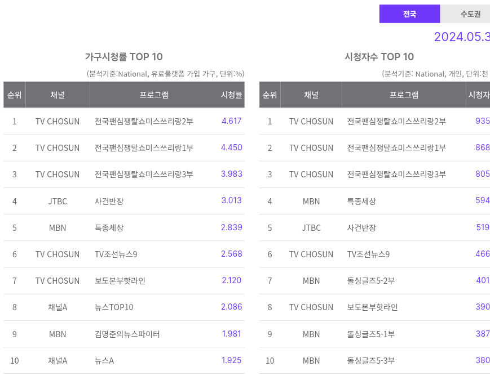Click 채널 header of the 시청자수 table
490x380 pixels.
311,95
